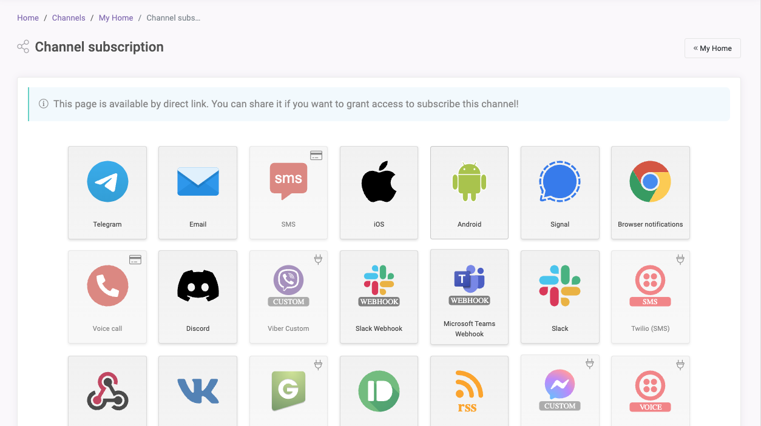Select the Messenger logo card marked CUSTOM
This screenshot has height=426, width=761.
(x=560, y=391)
